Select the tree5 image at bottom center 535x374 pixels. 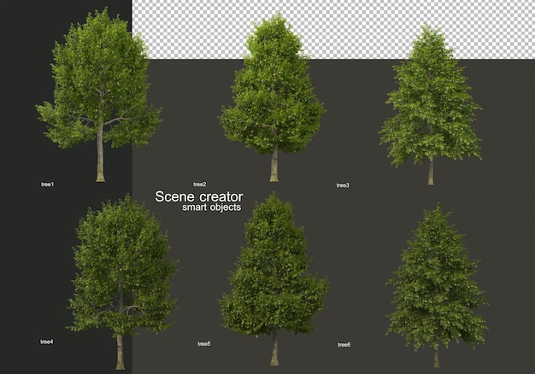tap(273, 279)
